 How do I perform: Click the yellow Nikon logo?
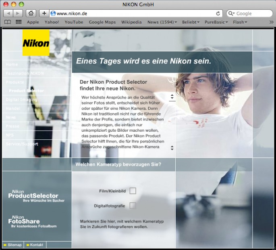[x=36, y=43]
